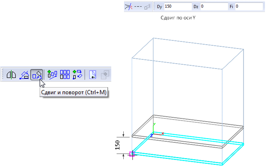Click the 'Сдвиг по оси Y' caption
The image size is (266, 168).
tap(178, 18)
